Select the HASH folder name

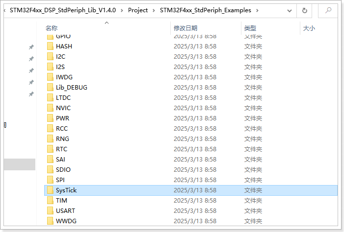64,46
